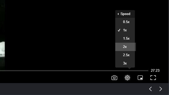This screenshot has width=169, height=95.
Task: Open the settings gear menu
Action: point(127,78)
